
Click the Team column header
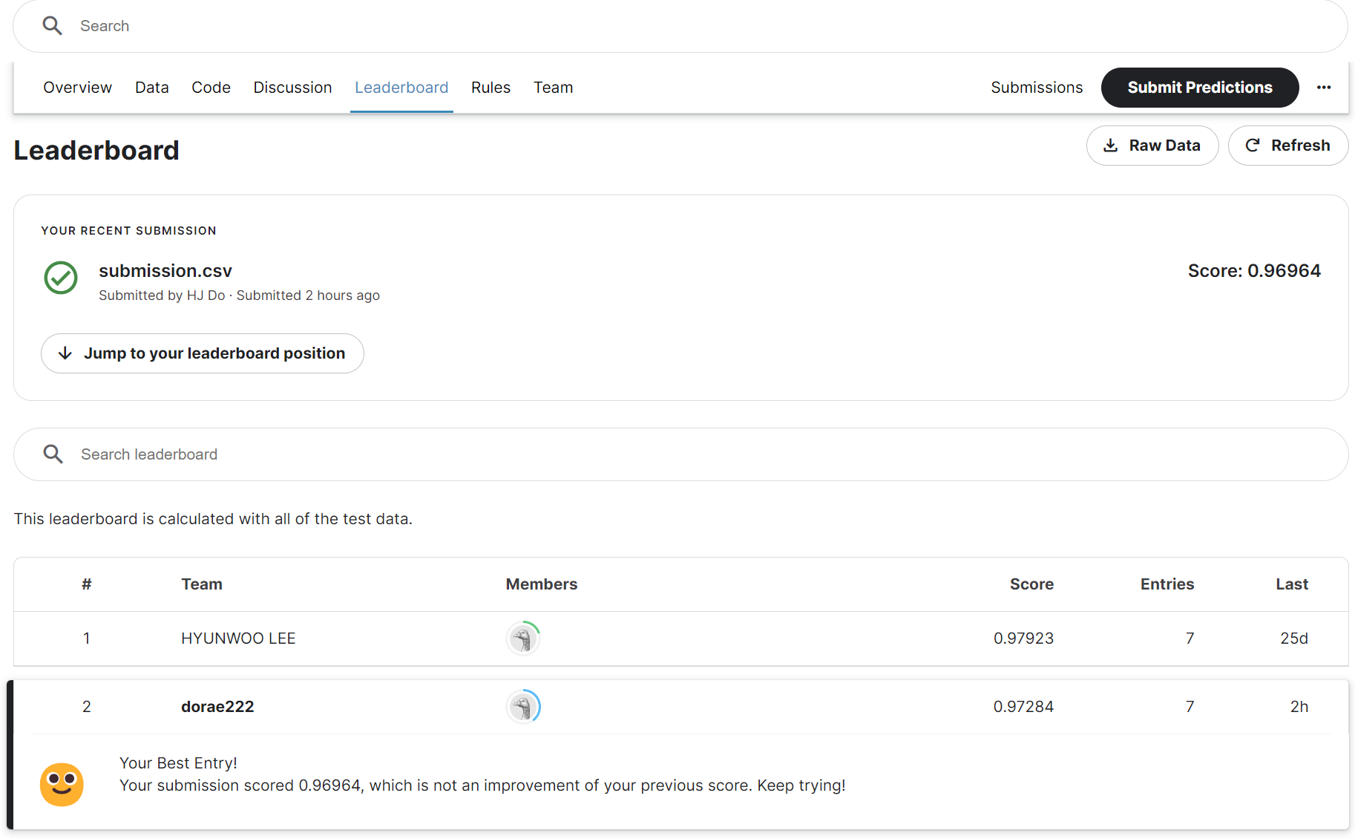tap(202, 584)
